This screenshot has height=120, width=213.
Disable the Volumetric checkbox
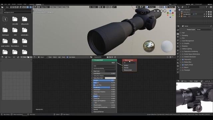183,59
